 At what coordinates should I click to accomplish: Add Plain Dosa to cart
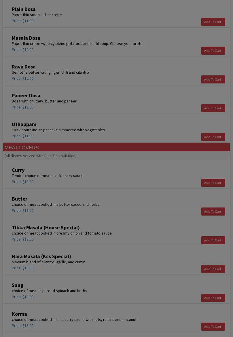coord(213,22)
